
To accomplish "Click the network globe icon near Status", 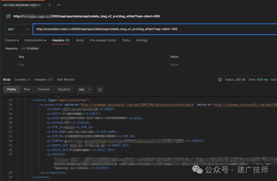I will [x=220, y=80].
